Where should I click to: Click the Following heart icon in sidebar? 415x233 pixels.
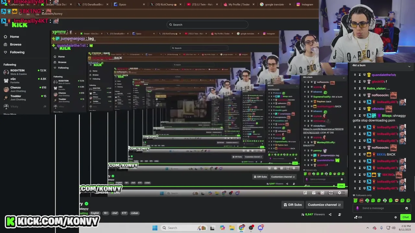tap(6, 52)
